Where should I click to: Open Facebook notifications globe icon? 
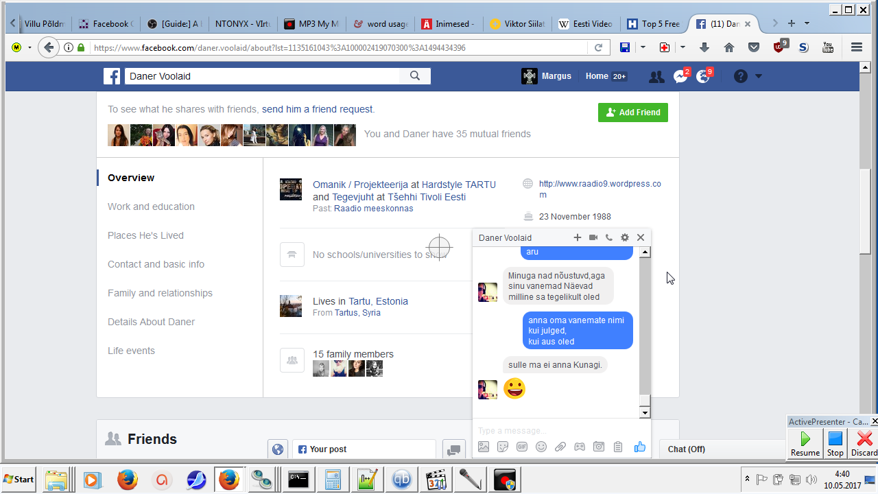click(703, 76)
